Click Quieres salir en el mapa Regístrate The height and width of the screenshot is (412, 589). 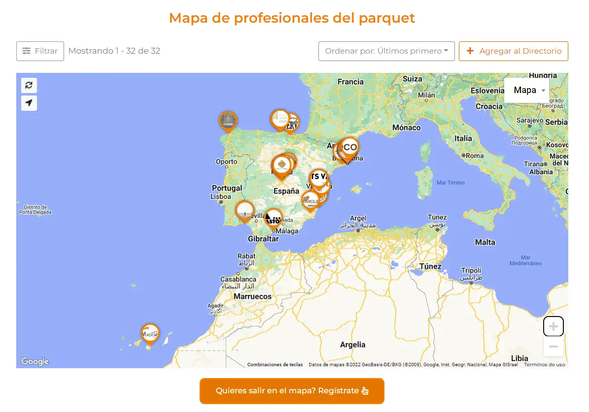pos(292,391)
